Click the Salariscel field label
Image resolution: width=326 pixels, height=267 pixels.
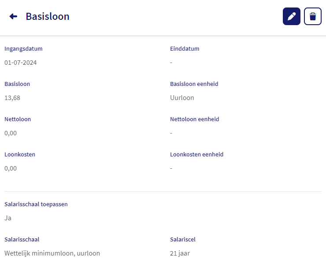183,240
